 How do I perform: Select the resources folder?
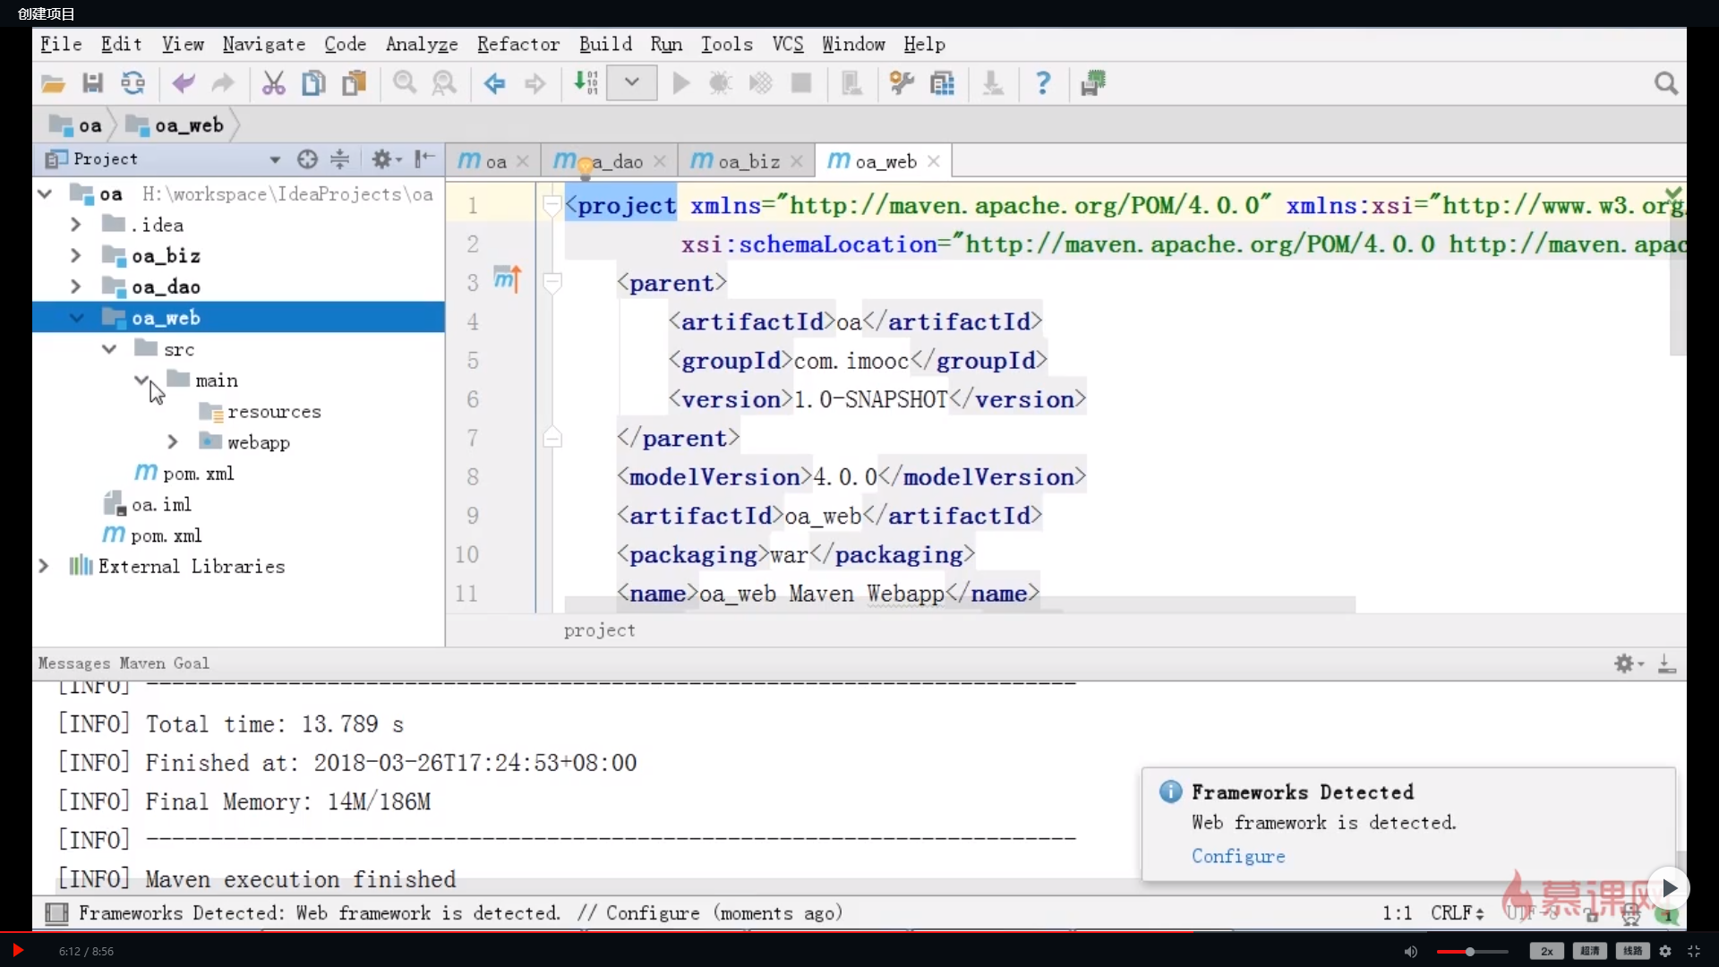260,412
